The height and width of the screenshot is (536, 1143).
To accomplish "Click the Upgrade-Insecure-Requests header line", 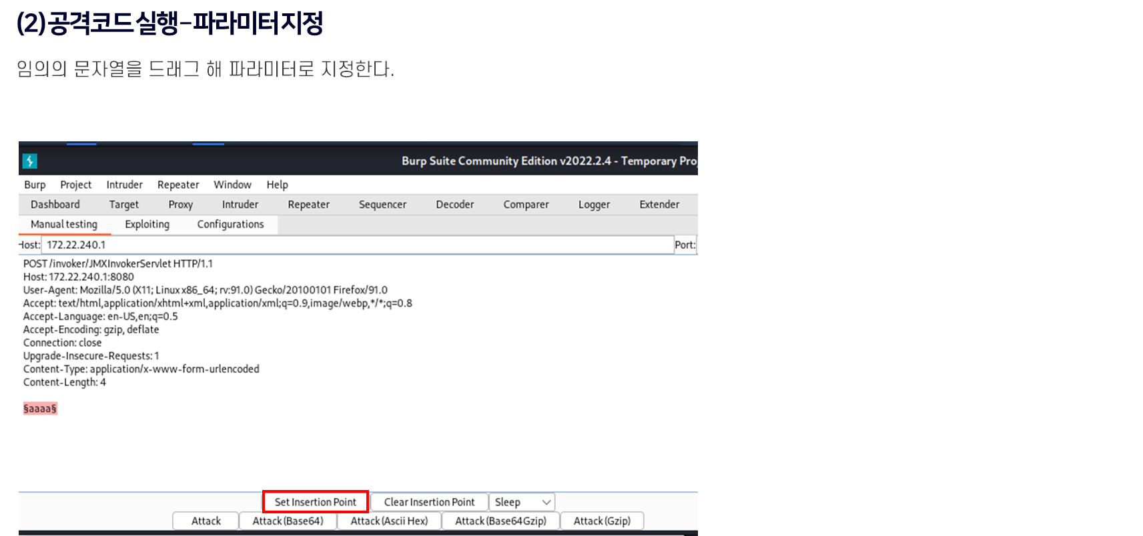I will click(91, 356).
